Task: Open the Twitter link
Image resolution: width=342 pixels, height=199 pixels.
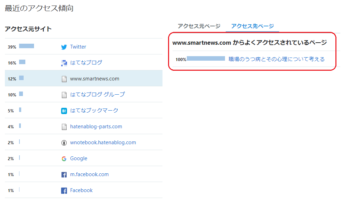Action: [78, 47]
